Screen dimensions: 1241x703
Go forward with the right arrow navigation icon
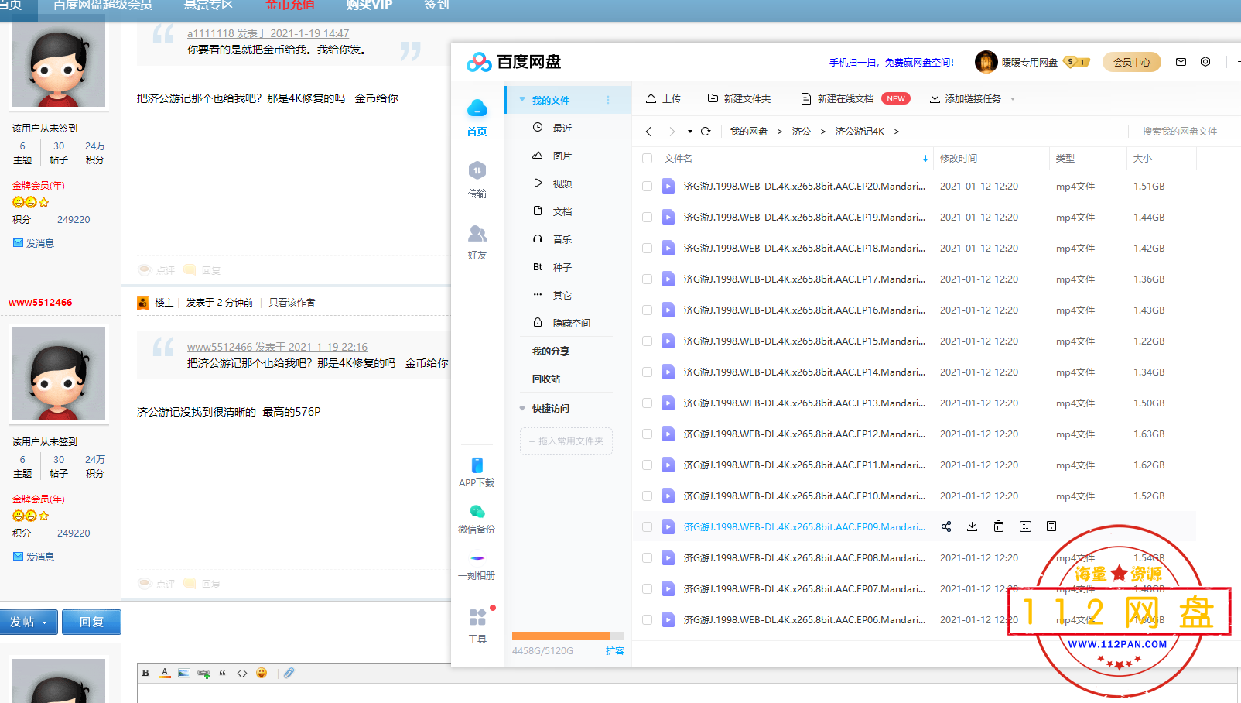tap(672, 132)
